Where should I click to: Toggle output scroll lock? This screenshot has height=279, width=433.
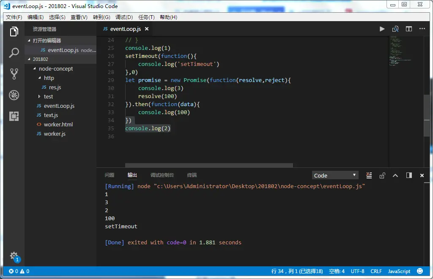(382, 175)
